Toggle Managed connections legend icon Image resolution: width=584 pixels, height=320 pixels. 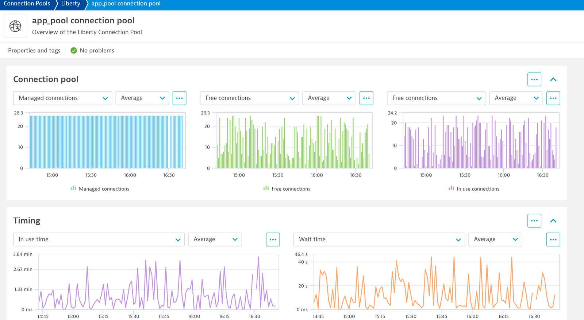pos(73,188)
